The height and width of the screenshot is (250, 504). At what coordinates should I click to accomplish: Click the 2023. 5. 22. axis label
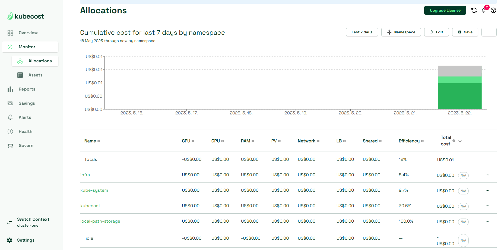point(460,113)
